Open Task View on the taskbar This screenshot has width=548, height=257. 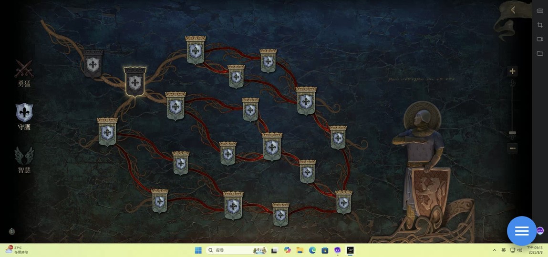274,250
